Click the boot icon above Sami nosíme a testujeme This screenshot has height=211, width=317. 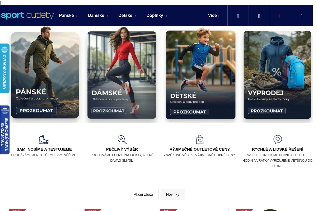44,140
